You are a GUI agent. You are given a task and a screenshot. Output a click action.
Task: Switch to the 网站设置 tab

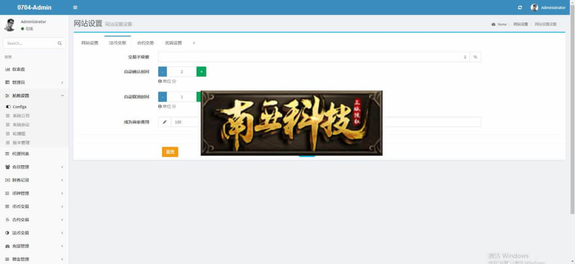pos(90,43)
